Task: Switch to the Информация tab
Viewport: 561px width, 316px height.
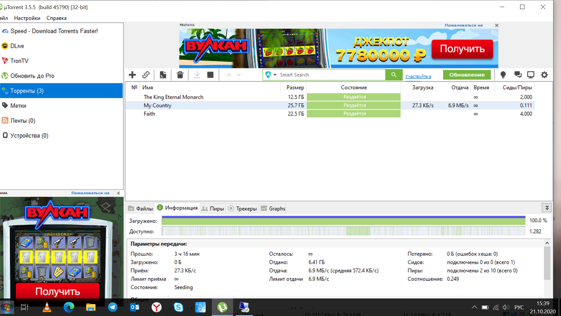Action: coord(177,208)
